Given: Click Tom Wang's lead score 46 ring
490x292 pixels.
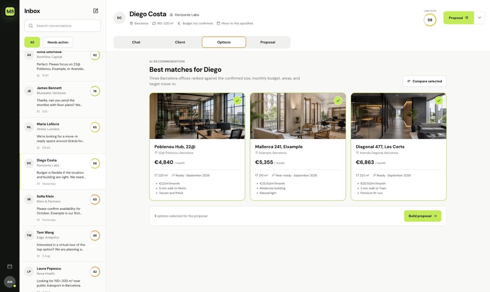Looking at the screenshot, I should (x=95, y=236).
